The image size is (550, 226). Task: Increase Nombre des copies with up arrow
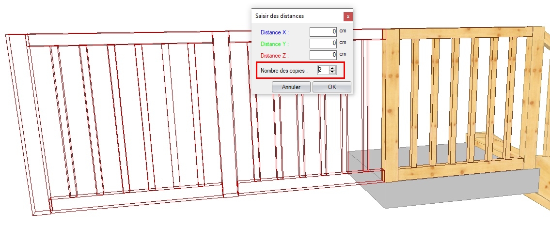click(x=332, y=68)
